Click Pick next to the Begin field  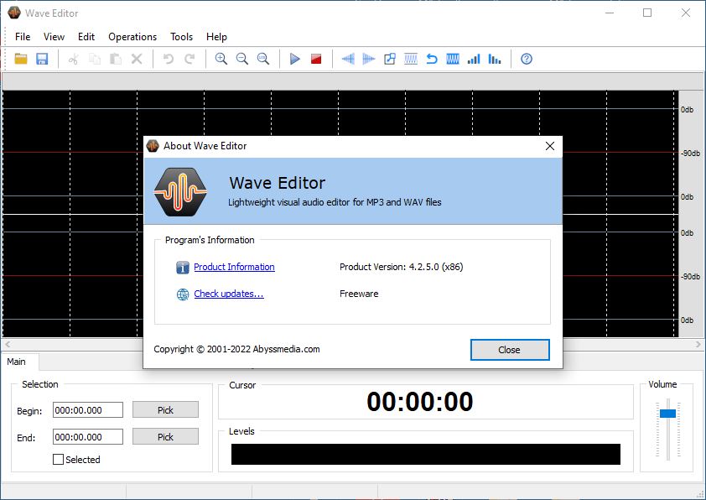pos(165,410)
